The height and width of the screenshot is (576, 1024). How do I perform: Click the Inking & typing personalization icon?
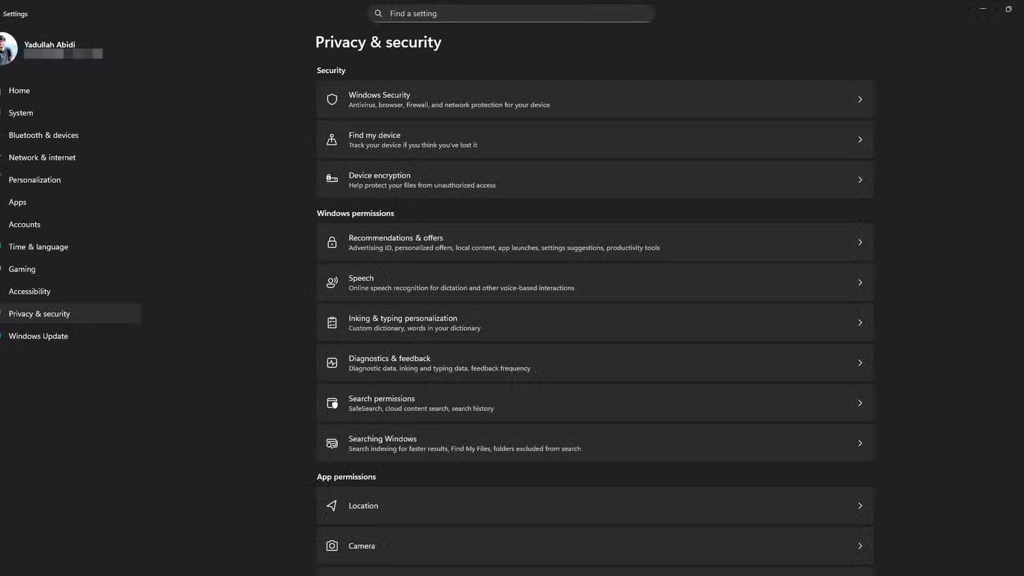(x=332, y=322)
